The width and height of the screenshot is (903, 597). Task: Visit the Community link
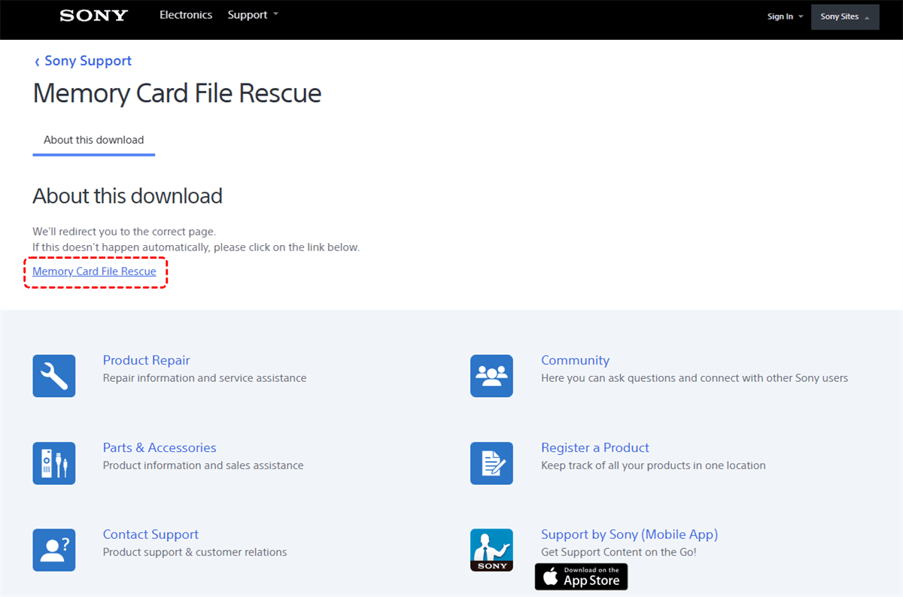tap(575, 360)
